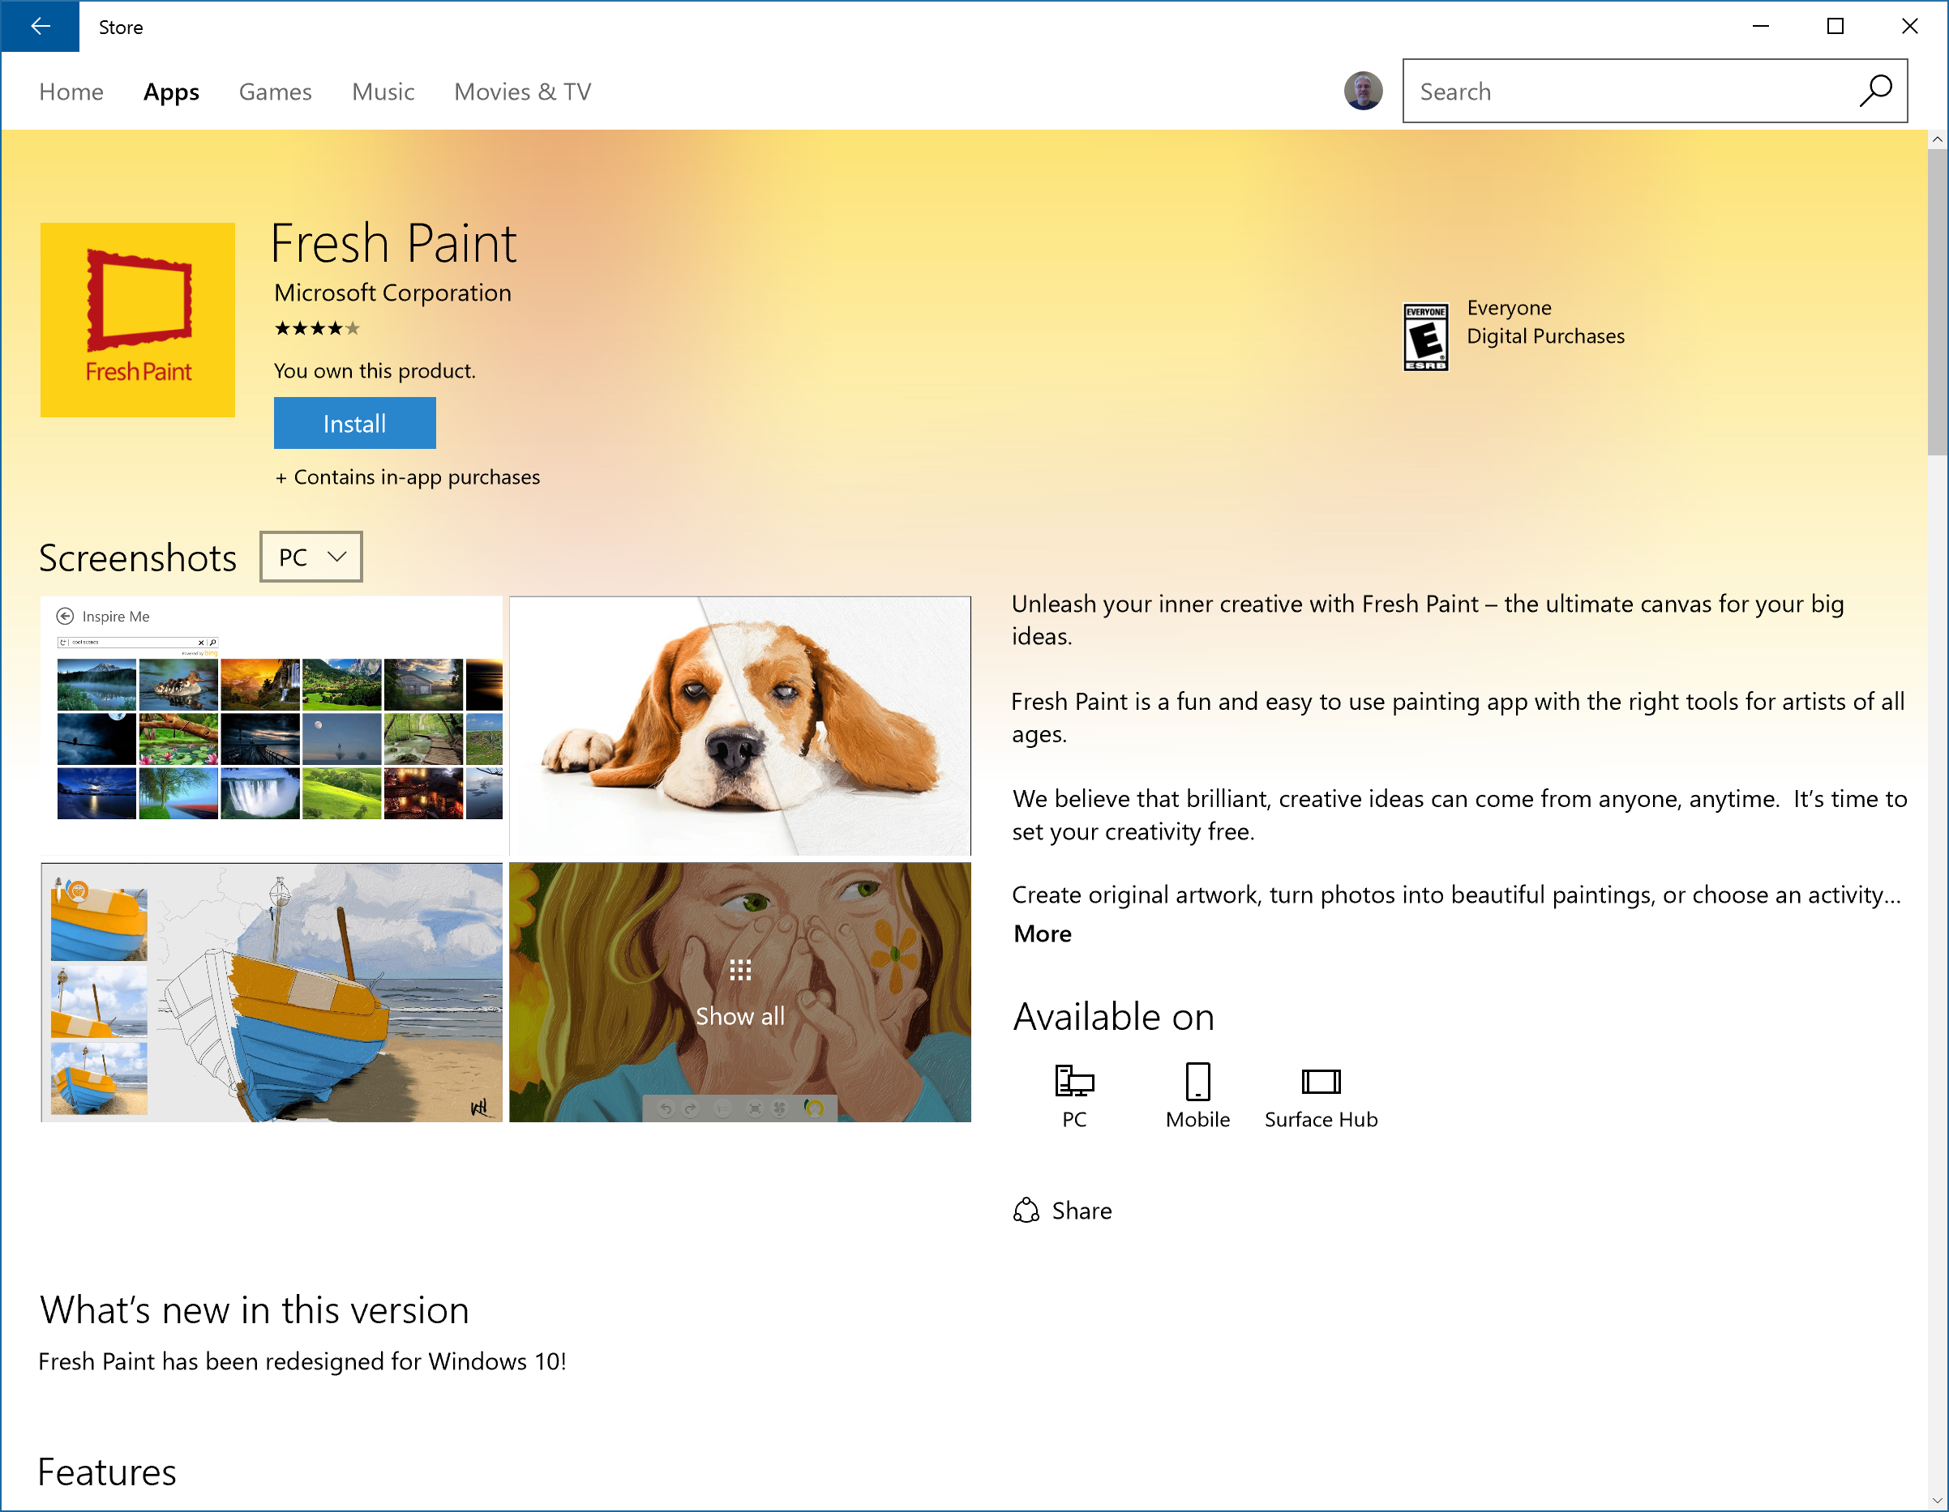Click the Mobile device icon
Image resolution: width=1949 pixels, height=1512 pixels.
1197,1081
